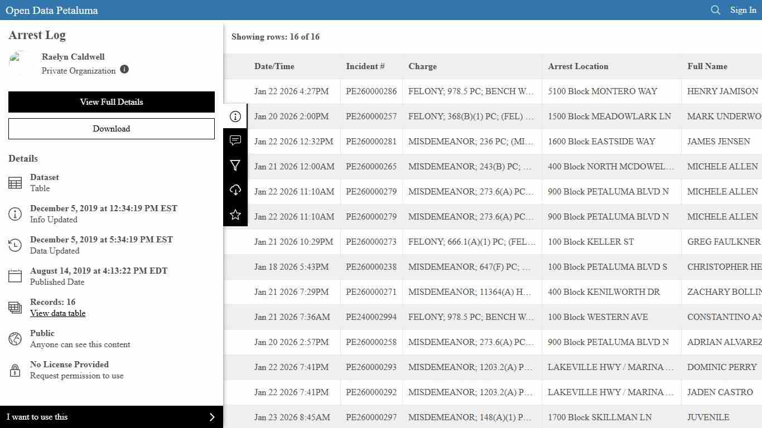This screenshot has height=428, width=762.
Task: Click the cloud download icon in toolbar
Action: [235, 190]
